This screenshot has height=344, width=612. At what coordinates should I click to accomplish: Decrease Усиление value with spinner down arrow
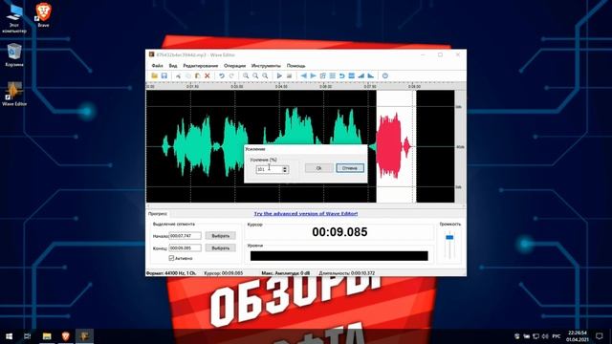click(x=285, y=171)
